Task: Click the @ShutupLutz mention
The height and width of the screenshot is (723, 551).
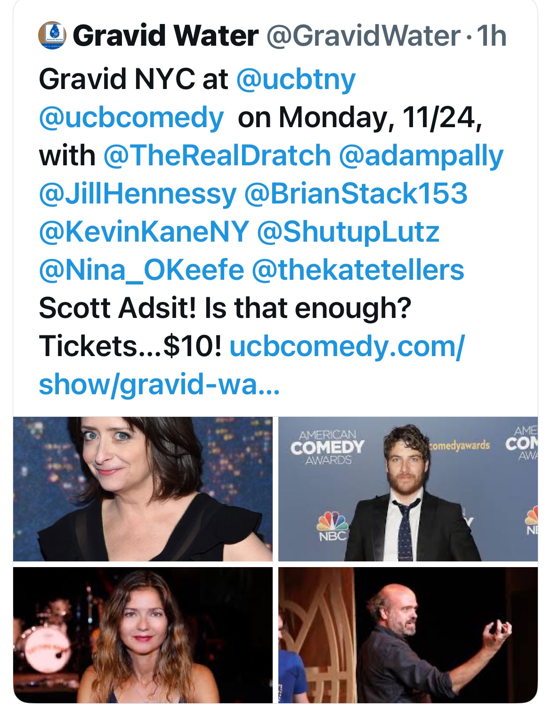Action: coord(348,232)
